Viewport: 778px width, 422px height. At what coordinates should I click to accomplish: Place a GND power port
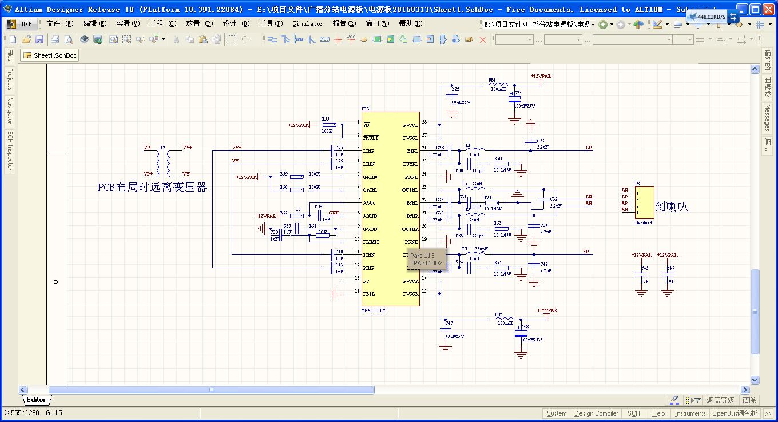[338, 39]
